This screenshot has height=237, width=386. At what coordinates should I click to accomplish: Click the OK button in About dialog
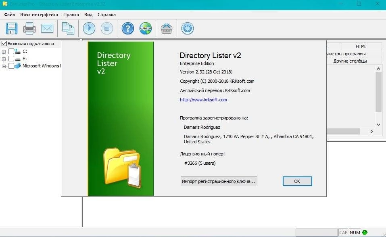point(297,181)
